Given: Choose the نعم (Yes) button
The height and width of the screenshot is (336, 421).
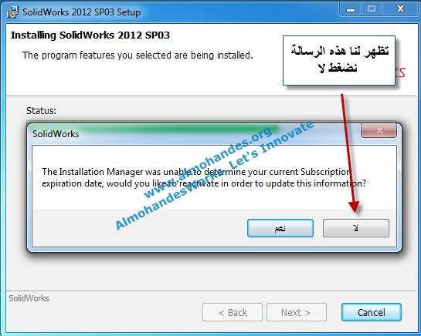Looking at the screenshot, I should point(280,228).
